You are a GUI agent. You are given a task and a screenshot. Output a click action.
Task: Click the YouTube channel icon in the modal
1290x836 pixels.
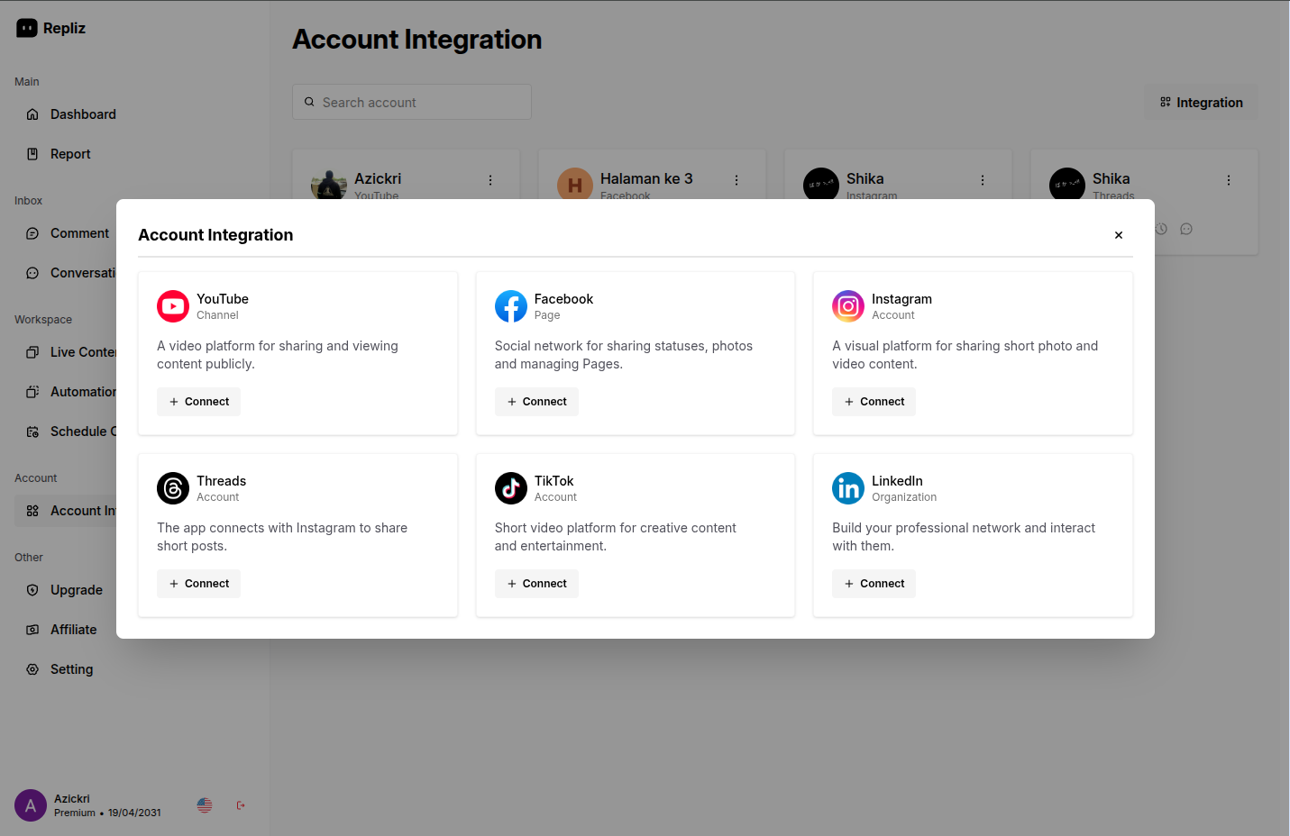(x=172, y=306)
